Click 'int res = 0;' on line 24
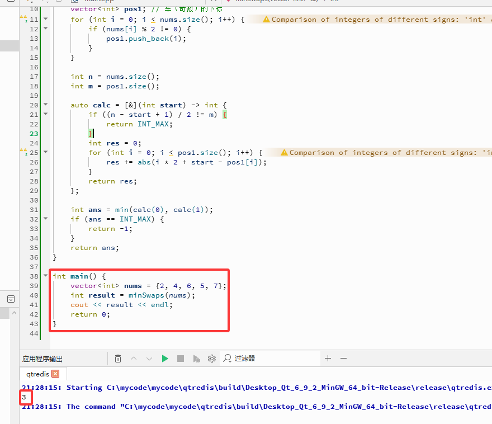Screen dimensions: 492x424 pyautogui.click(x=115, y=143)
